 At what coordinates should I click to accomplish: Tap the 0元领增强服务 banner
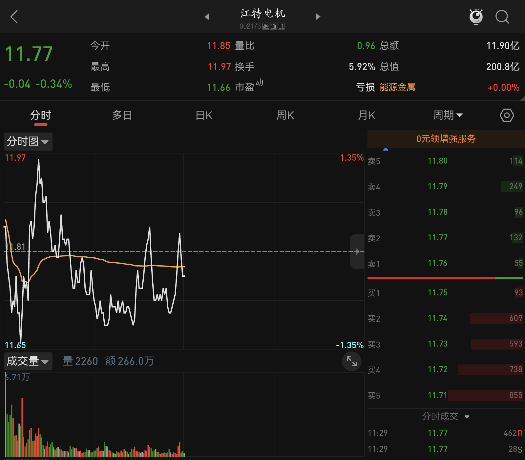(446, 139)
